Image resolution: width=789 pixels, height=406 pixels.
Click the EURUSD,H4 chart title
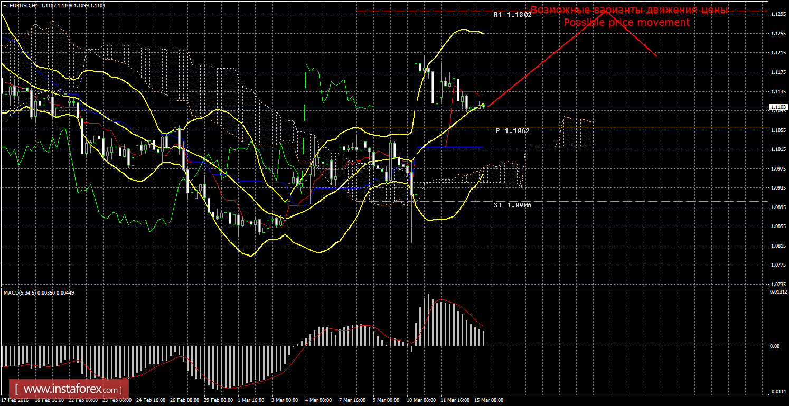tap(23, 5)
